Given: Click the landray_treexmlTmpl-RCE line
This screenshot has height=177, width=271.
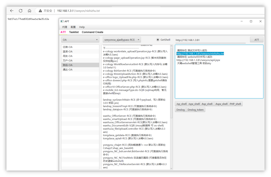Looking at the screenshot, I should point(130,106).
